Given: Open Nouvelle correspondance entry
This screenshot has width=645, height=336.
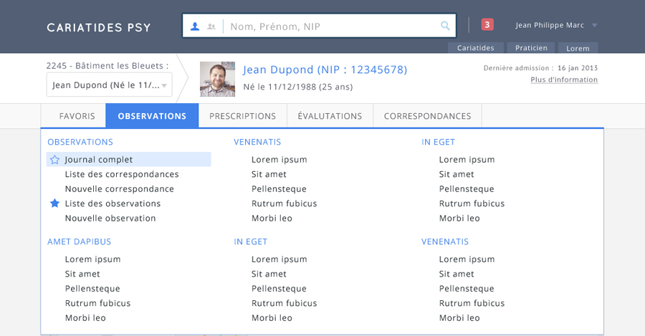Looking at the screenshot, I should click(119, 188).
